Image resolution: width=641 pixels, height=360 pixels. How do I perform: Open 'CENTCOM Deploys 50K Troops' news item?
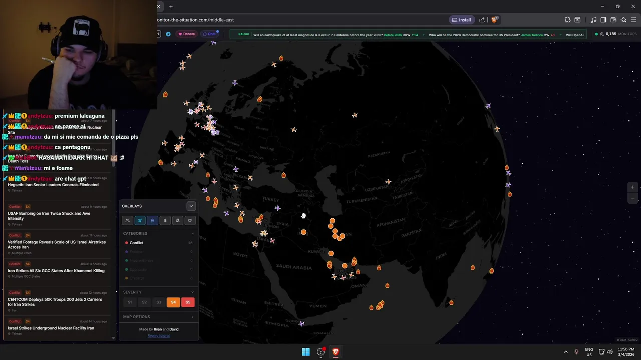58,301
